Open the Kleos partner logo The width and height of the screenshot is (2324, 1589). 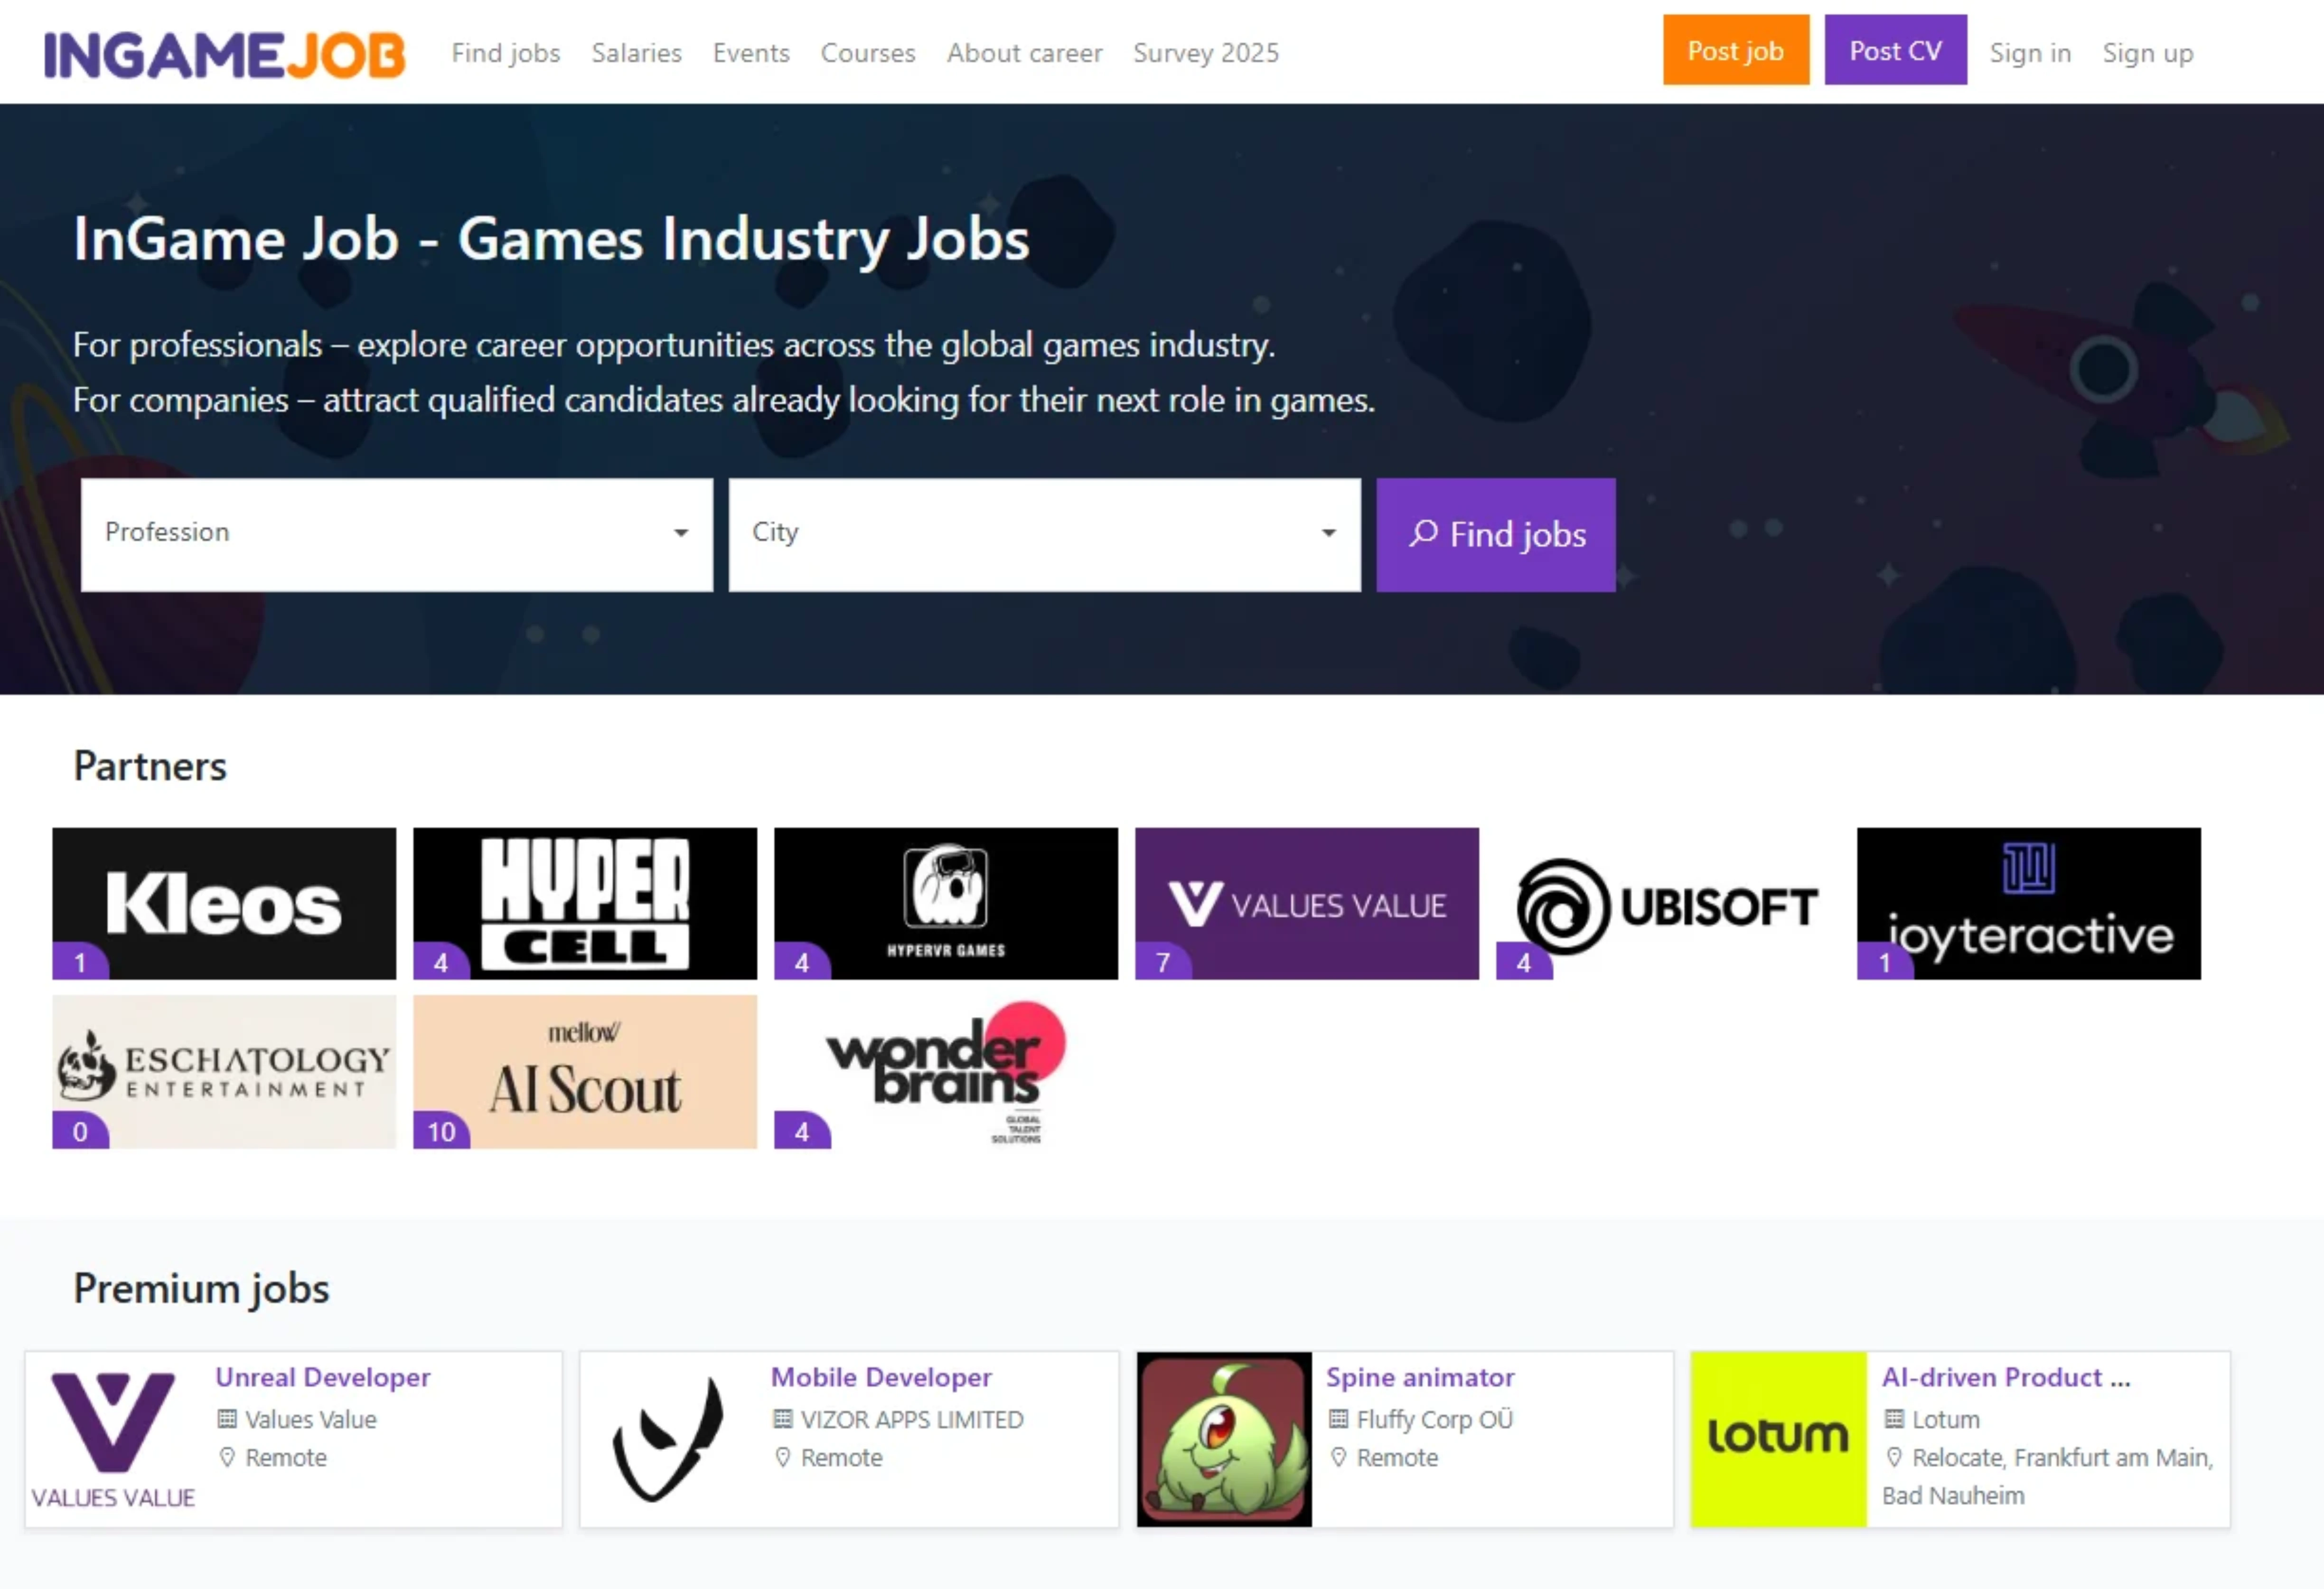click(224, 904)
